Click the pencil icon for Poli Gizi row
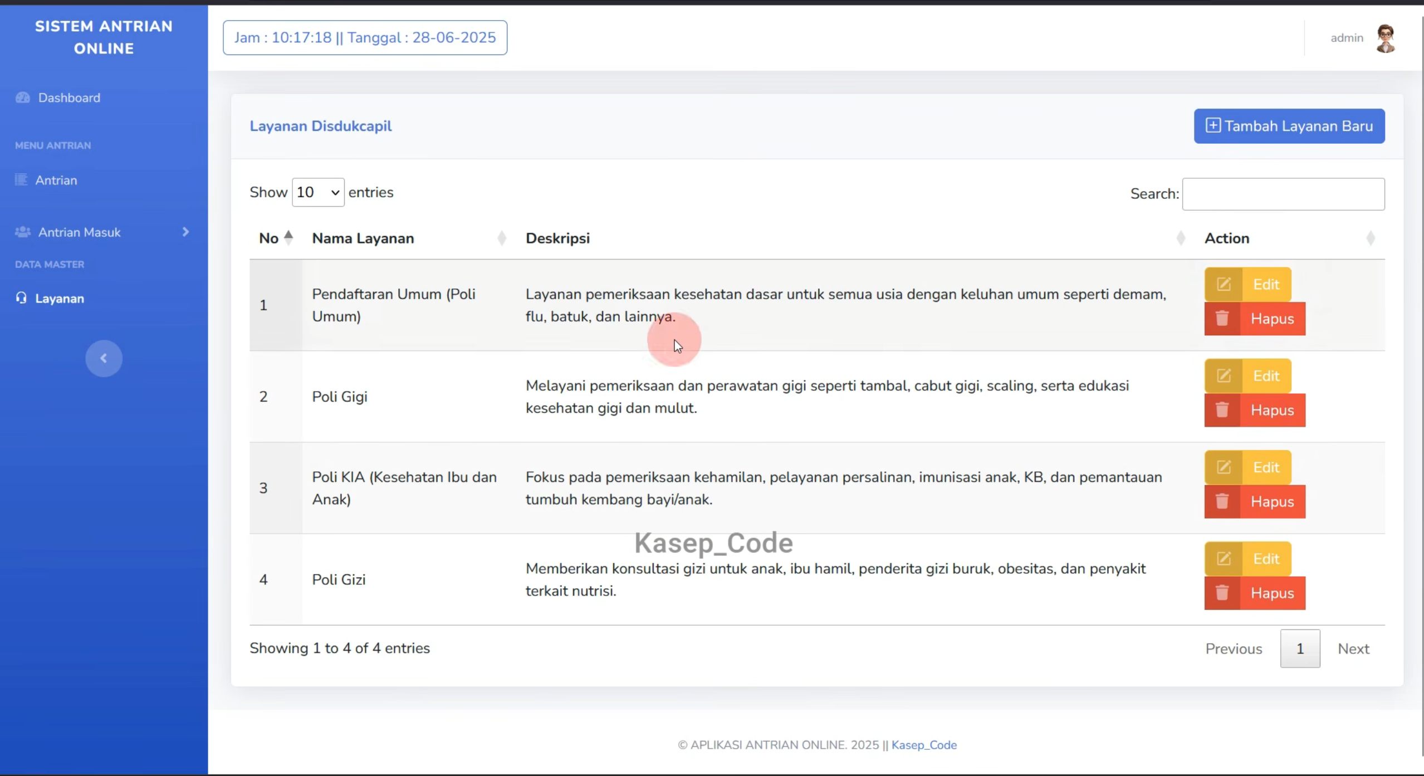The width and height of the screenshot is (1424, 776). point(1224,558)
